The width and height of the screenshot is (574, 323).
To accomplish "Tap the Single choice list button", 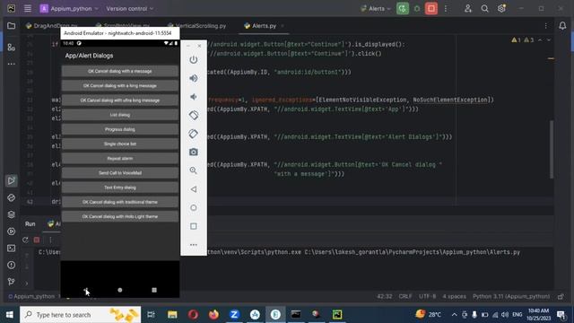I will pyautogui.click(x=119, y=144).
